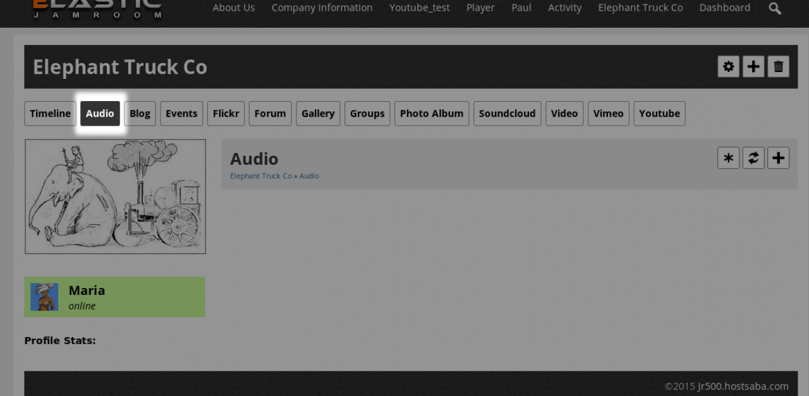Click Maria's avatar icon
Viewport: 809px width, 396px height.
tap(44, 297)
